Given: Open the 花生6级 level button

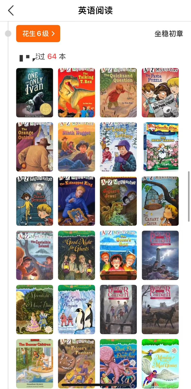Looking at the screenshot, I should [38, 34].
